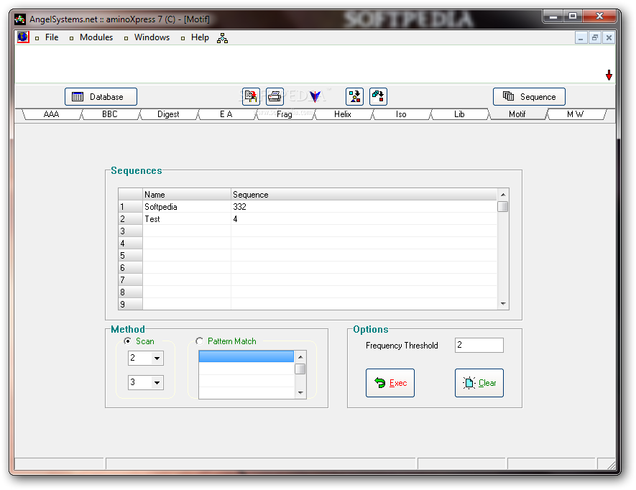Select row header 2 in Sequences table

click(130, 219)
